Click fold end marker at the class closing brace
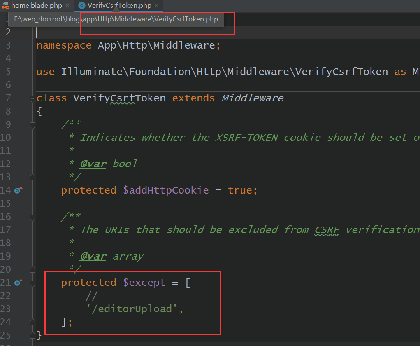The height and width of the screenshot is (346, 420). [32, 335]
